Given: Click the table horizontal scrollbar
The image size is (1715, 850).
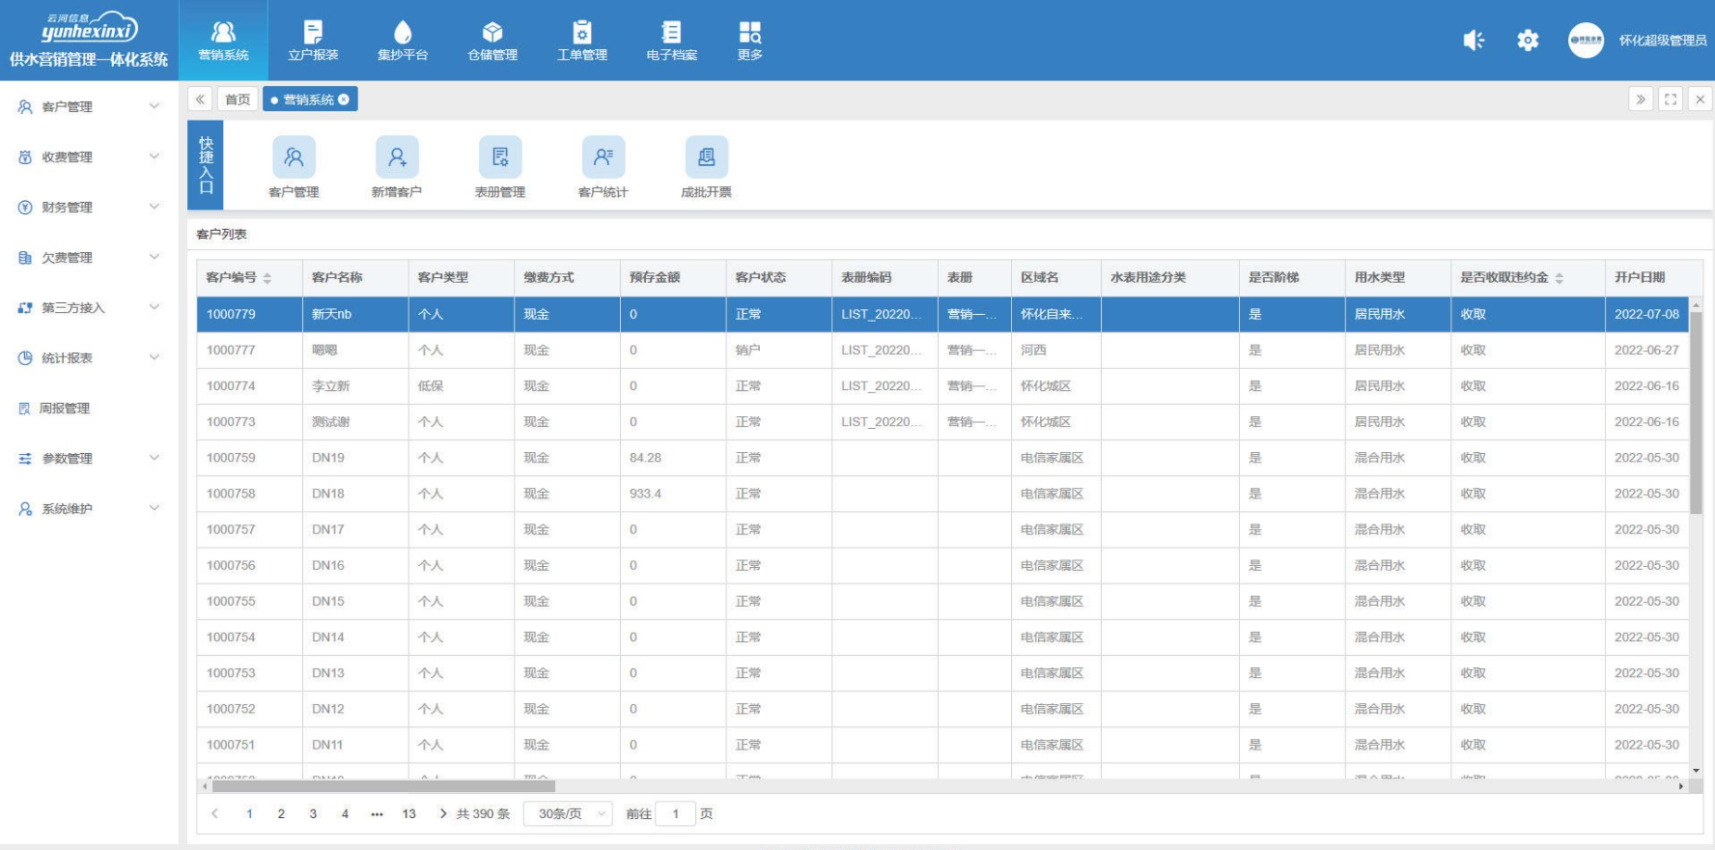Looking at the screenshot, I should [383, 786].
